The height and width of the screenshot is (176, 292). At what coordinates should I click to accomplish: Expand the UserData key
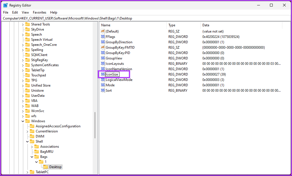click(23, 96)
